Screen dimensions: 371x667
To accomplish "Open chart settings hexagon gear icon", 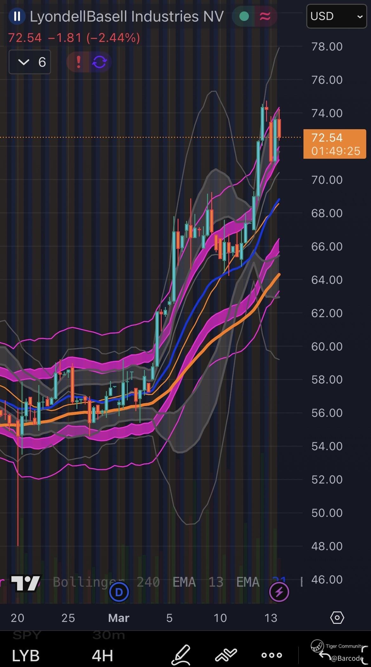I will pyautogui.click(x=337, y=618).
